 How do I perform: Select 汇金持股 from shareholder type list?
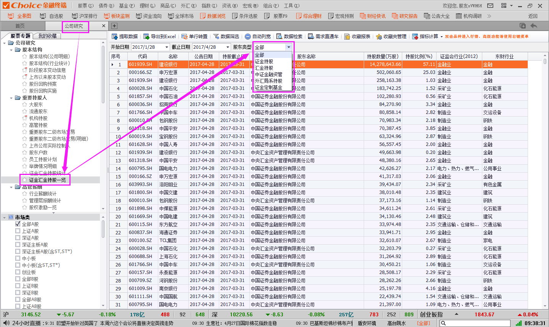pyautogui.click(x=264, y=68)
